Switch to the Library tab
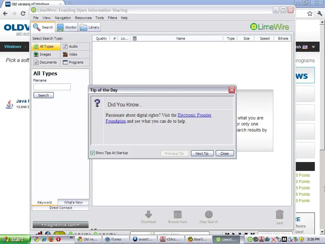Screen dimensions: 325x244 pos(90,27)
